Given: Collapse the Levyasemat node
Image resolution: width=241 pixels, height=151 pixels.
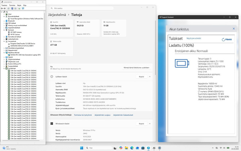Looking at the screenshot, I should click(x=4, y=41).
